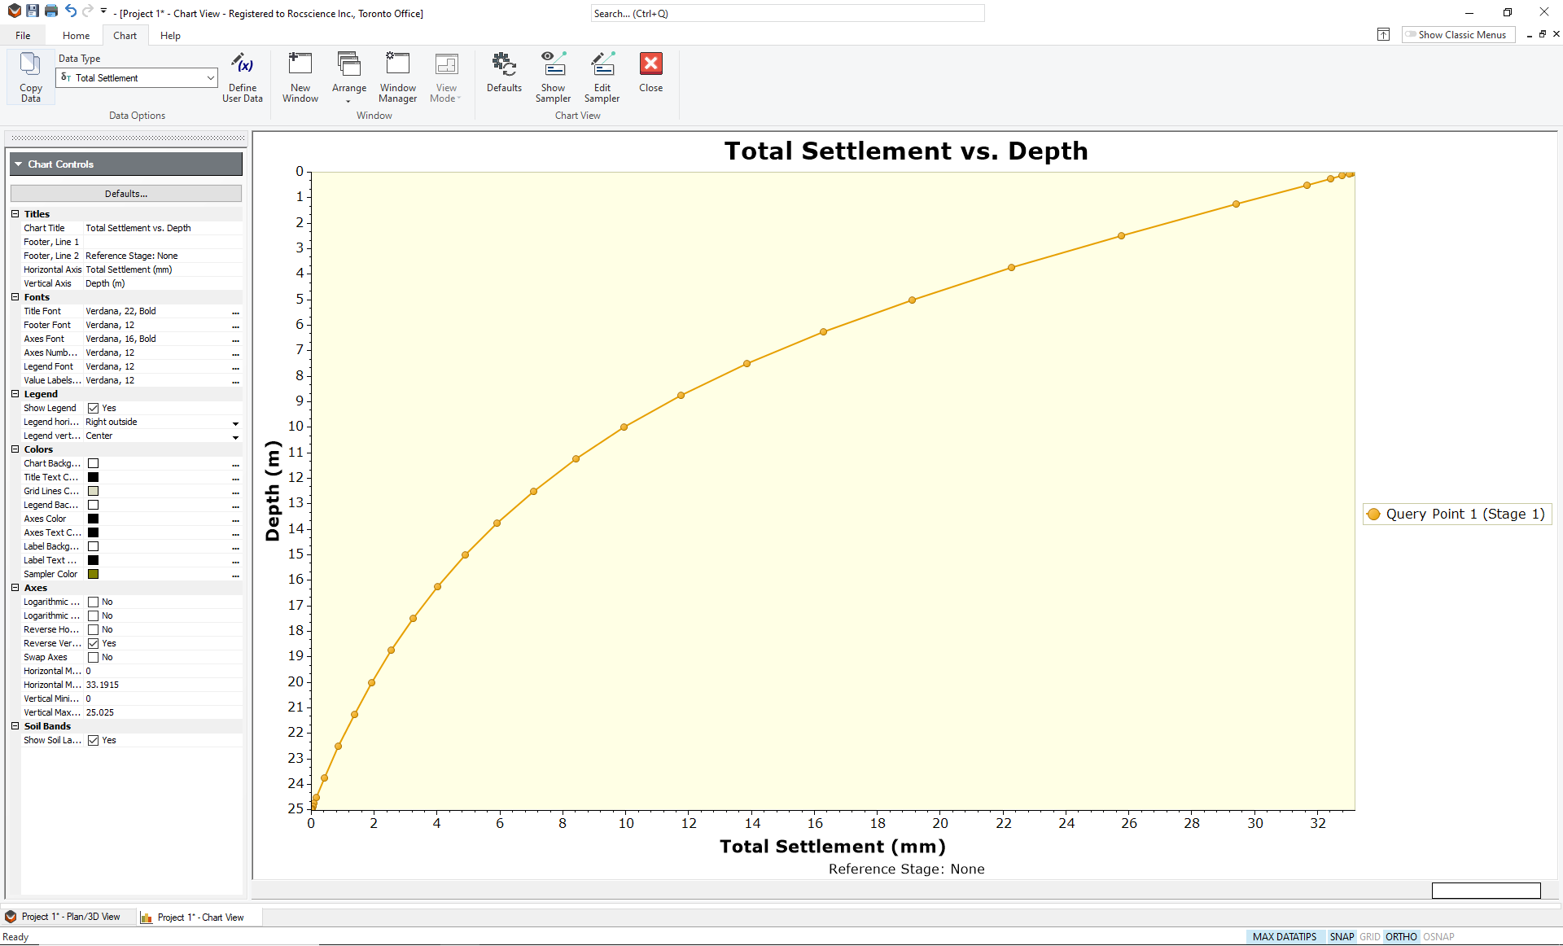Viewport: 1563px width, 946px height.
Task: Enable Reverse Vertical Axis checkbox
Action: tap(91, 643)
